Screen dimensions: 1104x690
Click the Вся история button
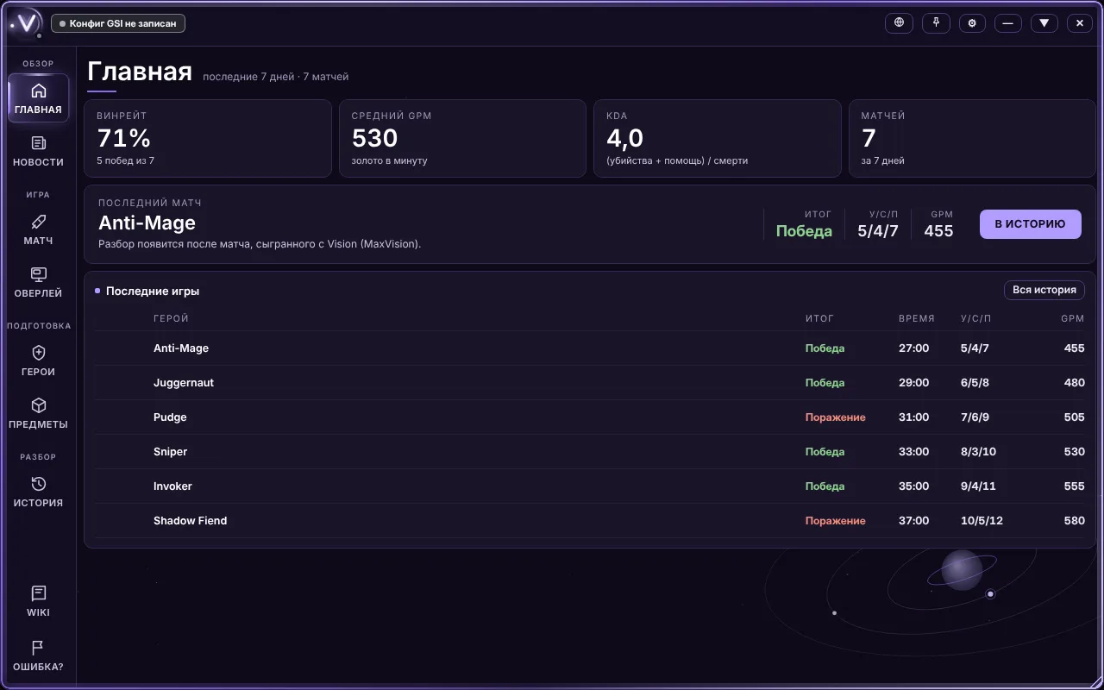(x=1044, y=290)
